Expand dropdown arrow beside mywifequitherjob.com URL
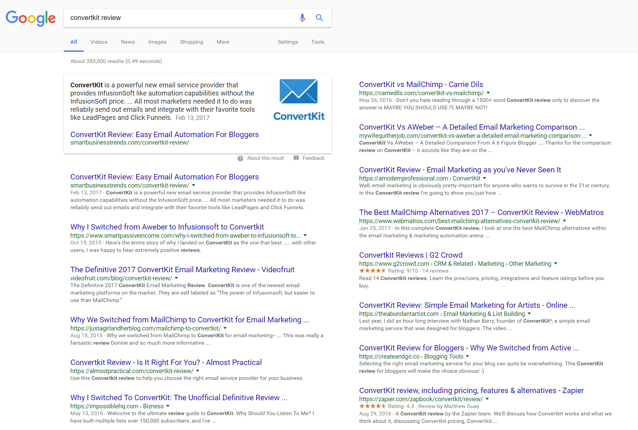The height and width of the screenshot is (430, 638). tap(591, 135)
